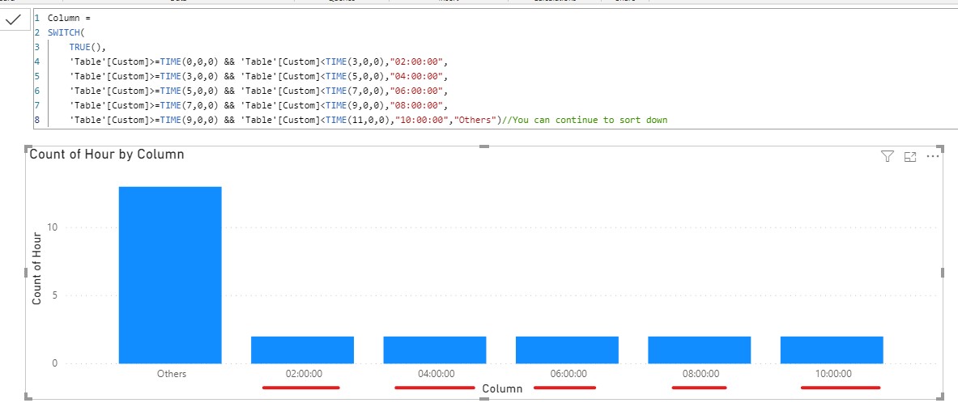Viewport: 958px width, 403px height.
Task: Place cursor on the TRUE(), line
Action: pyautogui.click(x=88, y=47)
